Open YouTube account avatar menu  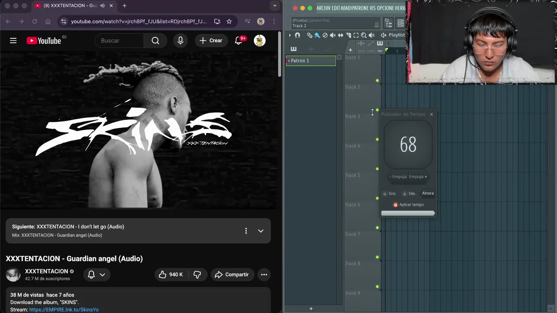[260, 40]
